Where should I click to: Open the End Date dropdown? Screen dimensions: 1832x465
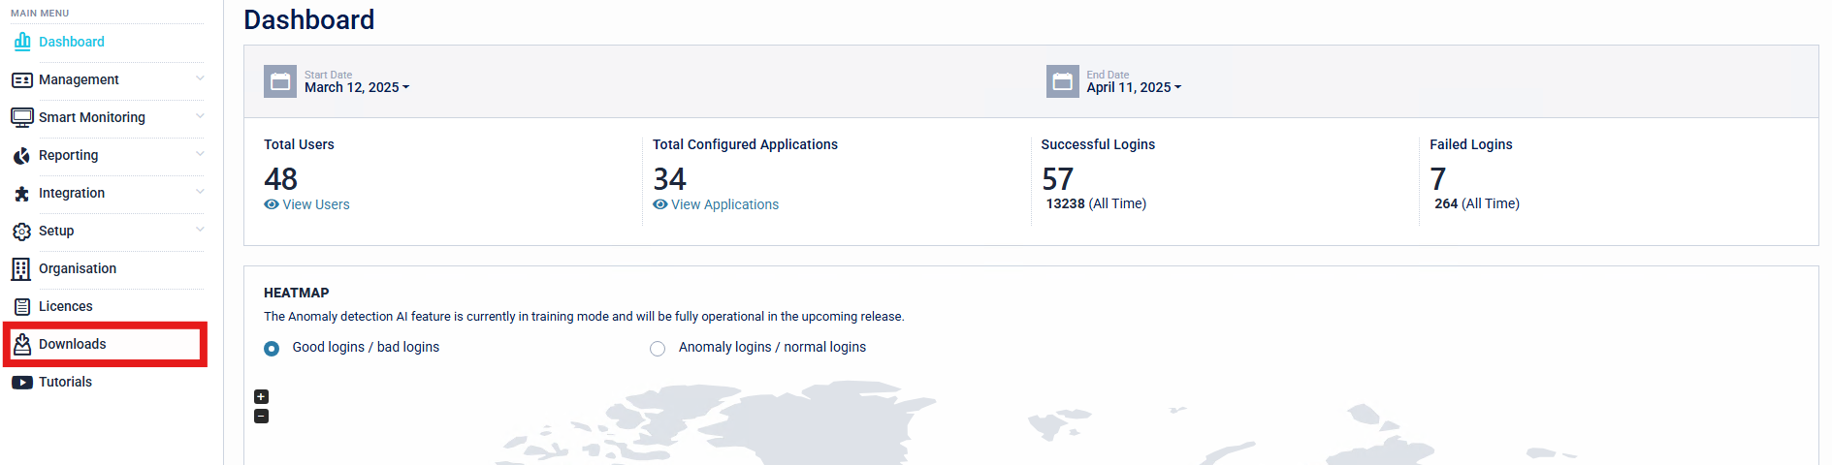1133,87
